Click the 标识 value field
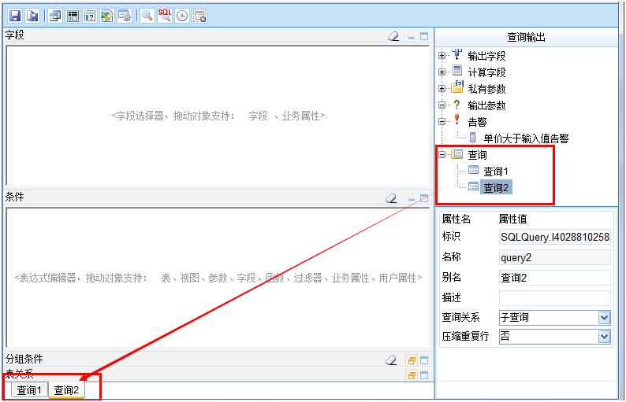Viewport: 626px width, 402px height. 554,237
